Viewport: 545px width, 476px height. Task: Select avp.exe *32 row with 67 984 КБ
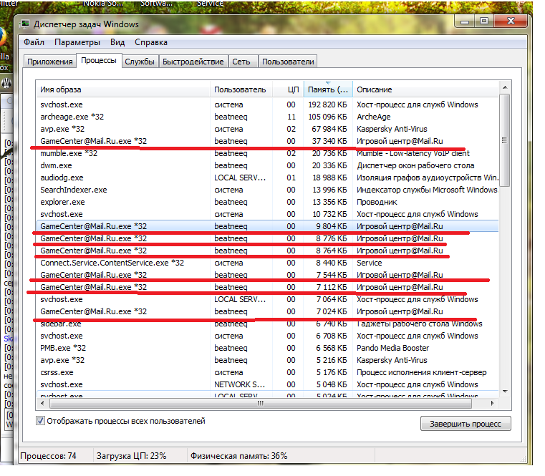click(x=268, y=129)
